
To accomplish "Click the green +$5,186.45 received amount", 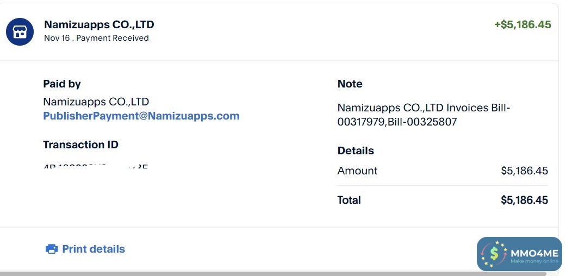I will [522, 24].
